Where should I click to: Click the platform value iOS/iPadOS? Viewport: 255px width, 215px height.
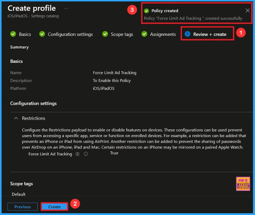coord(104,88)
